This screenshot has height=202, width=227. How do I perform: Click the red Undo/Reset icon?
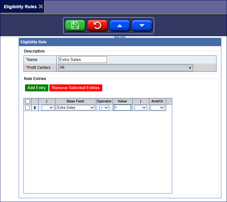[97, 26]
